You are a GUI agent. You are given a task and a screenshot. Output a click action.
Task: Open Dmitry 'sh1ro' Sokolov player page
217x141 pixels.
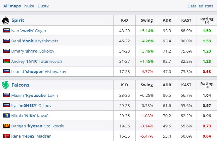click(x=32, y=51)
